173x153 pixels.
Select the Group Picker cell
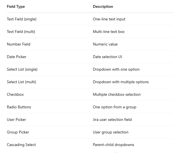[x=18, y=132]
